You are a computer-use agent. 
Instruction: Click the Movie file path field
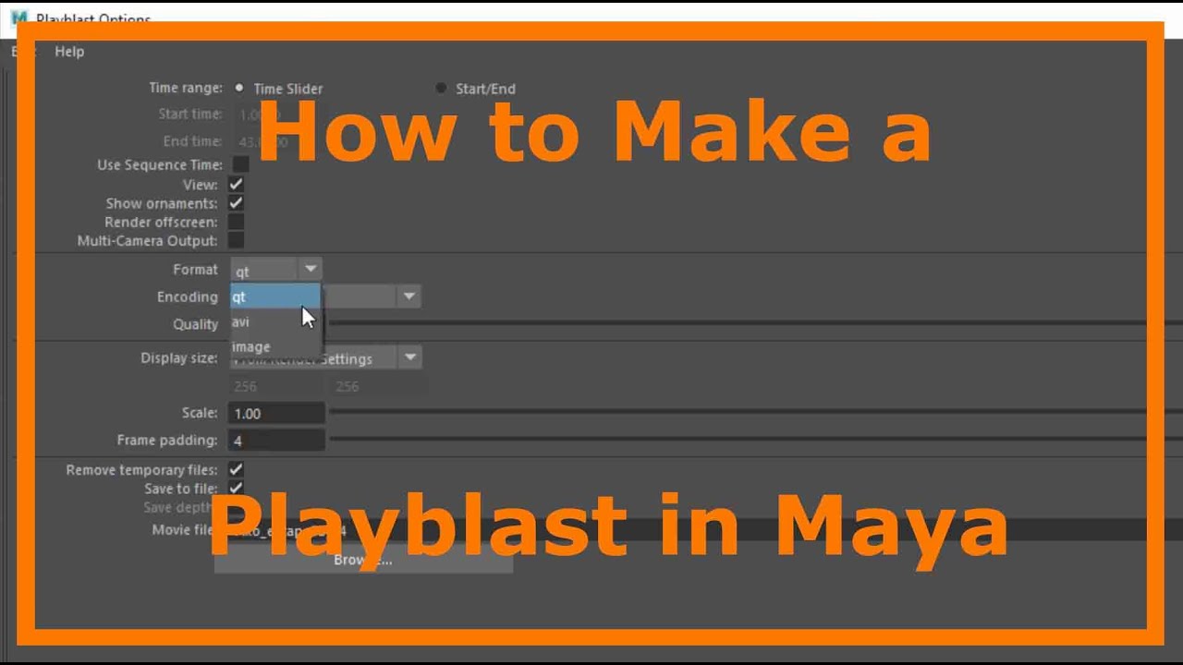coord(706,530)
